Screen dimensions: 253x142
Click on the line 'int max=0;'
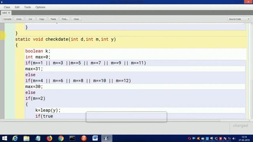click(x=38, y=57)
